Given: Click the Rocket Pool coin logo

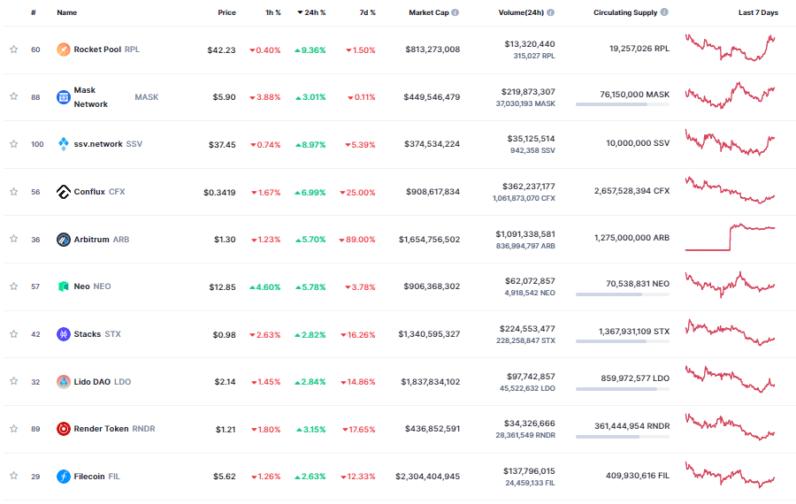Looking at the screenshot, I should click(x=64, y=50).
